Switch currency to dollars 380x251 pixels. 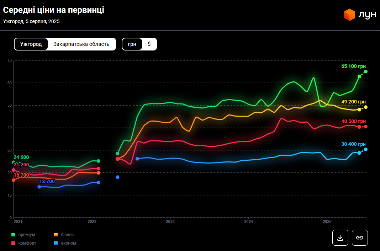(x=149, y=44)
